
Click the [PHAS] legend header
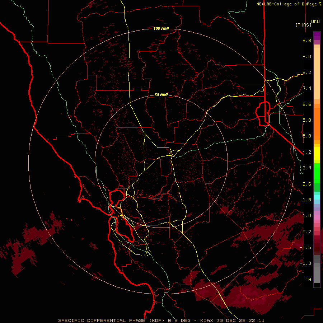pos(303,25)
